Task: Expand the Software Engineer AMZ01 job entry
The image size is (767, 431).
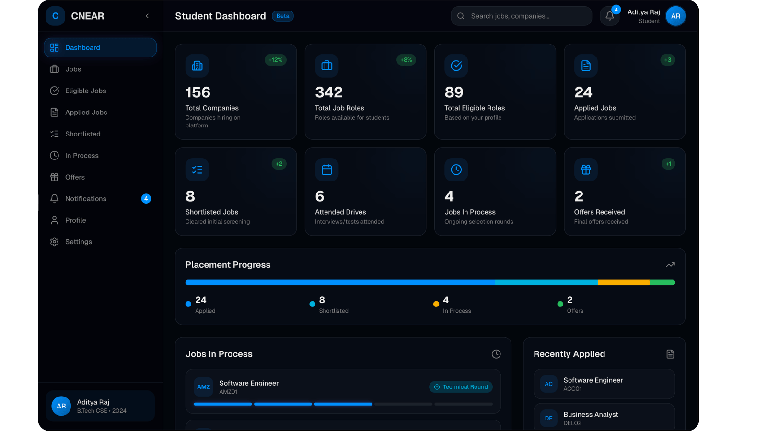Action: coord(343,391)
